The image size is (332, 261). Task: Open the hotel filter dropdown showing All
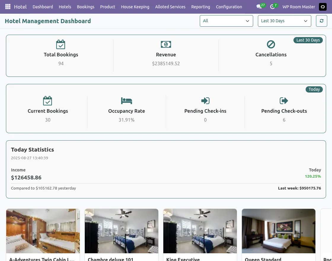tap(226, 21)
